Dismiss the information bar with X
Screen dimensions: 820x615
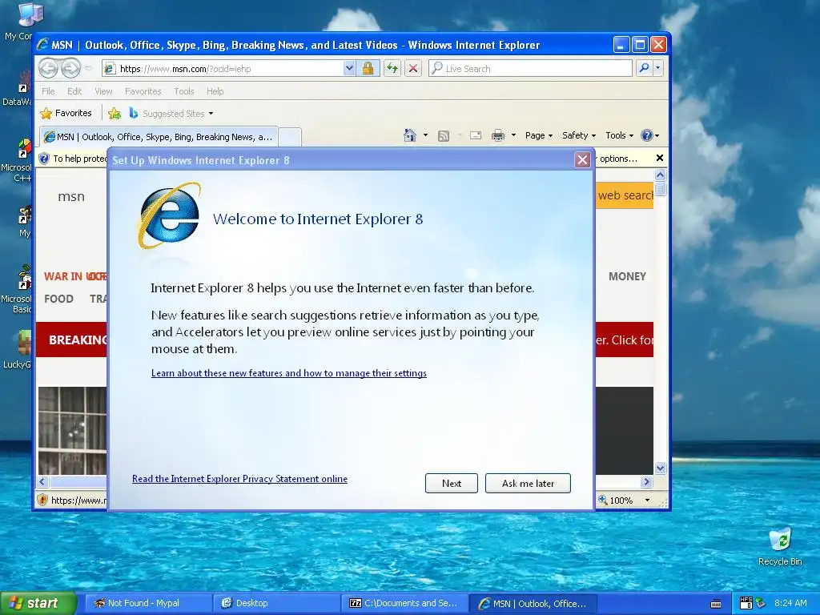click(660, 158)
